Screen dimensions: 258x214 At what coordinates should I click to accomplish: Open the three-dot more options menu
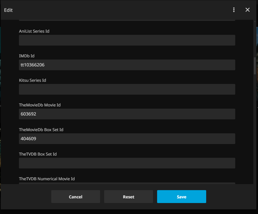coord(234,10)
